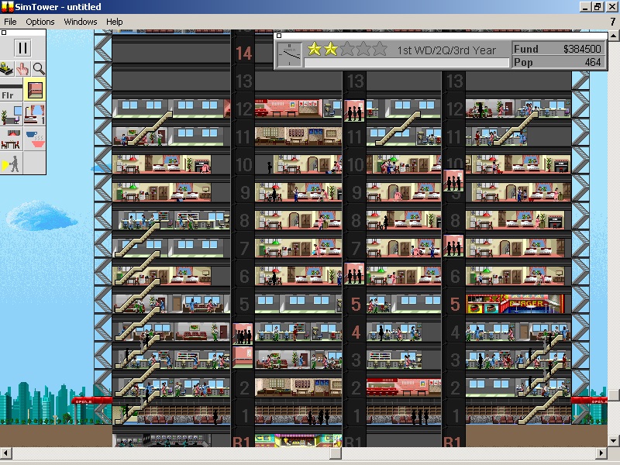The height and width of the screenshot is (465, 620).
Task: Select the bulldozer demolish tool
Action: [x=7, y=69]
